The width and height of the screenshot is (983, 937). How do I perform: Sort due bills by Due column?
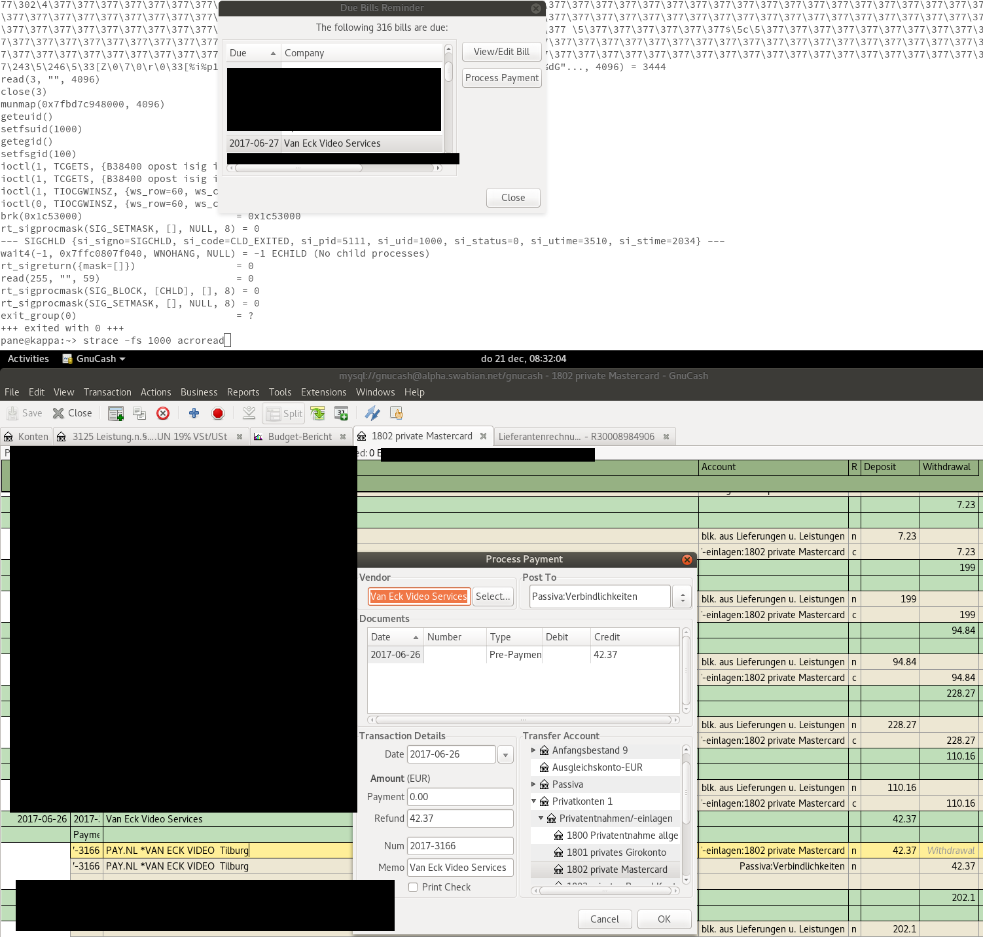tap(253, 53)
